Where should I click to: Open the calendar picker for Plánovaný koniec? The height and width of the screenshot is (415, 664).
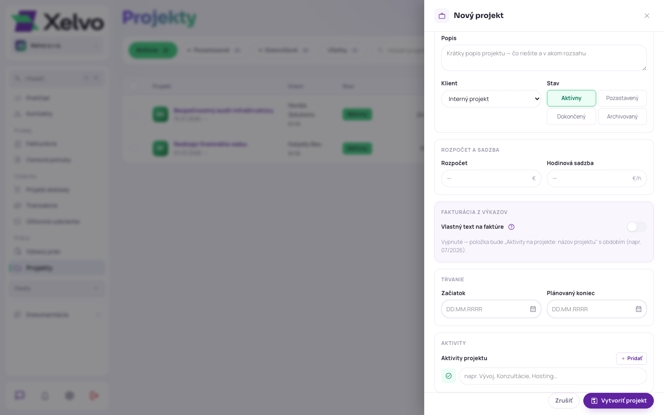639,309
